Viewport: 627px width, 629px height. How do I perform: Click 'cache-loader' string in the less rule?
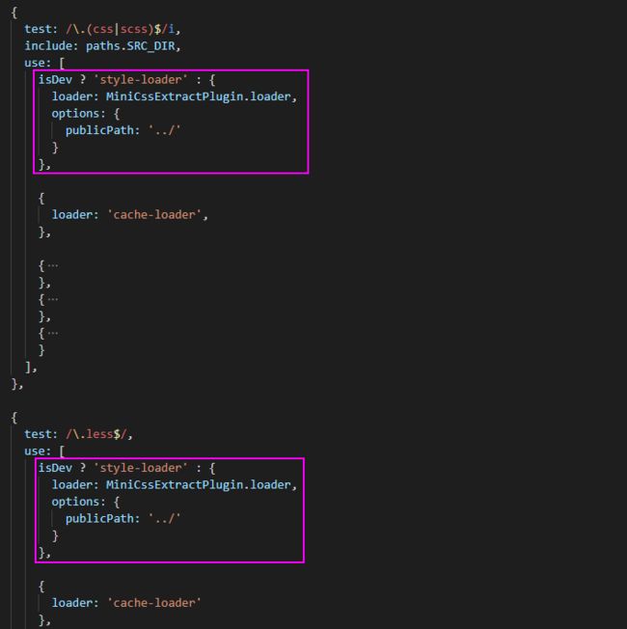(x=154, y=603)
